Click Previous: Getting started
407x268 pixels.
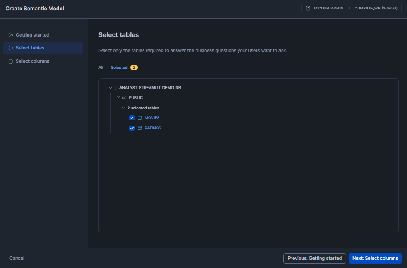pyautogui.click(x=314, y=258)
